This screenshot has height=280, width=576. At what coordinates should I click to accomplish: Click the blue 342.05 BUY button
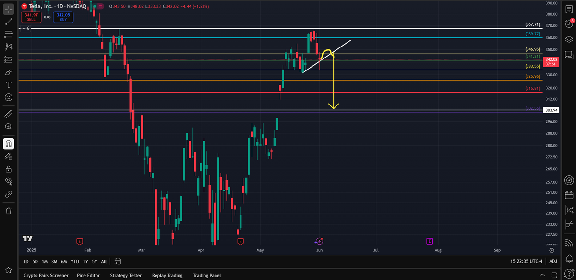[63, 17]
